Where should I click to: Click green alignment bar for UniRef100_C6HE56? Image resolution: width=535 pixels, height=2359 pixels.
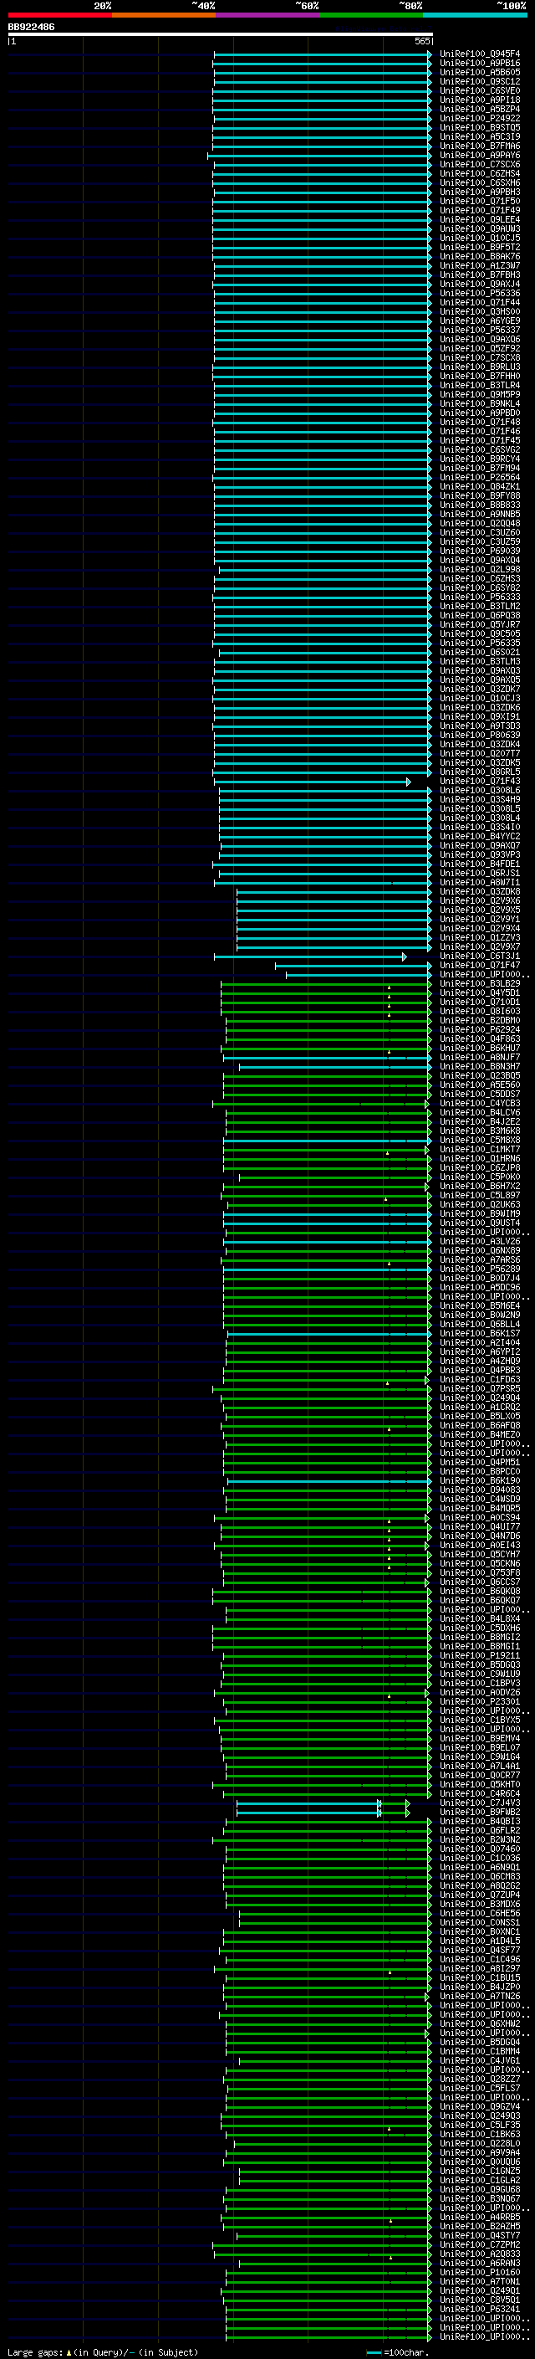[336, 1913]
